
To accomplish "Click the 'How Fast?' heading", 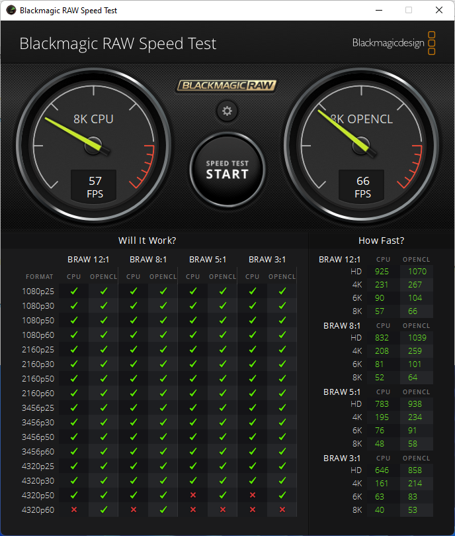I will pyautogui.click(x=382, y=241).
